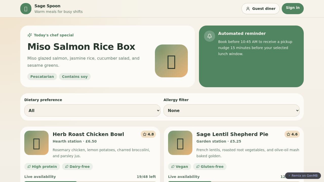
Task: Click the Sign in button
Action: [293, 9]
